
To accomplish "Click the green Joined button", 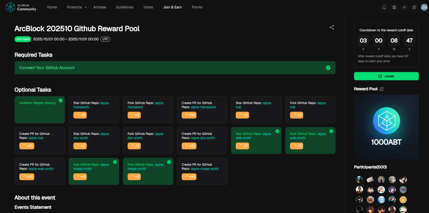I will [x=386, y=76].
